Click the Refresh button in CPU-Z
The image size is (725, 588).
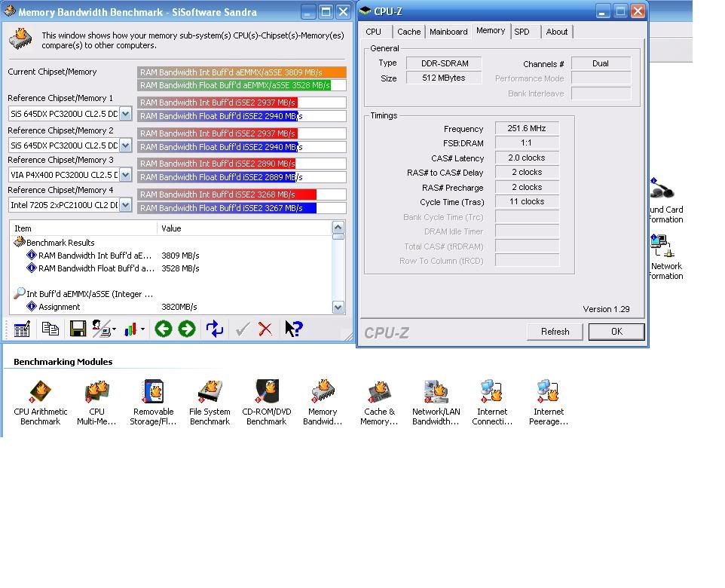pos(555,332)
